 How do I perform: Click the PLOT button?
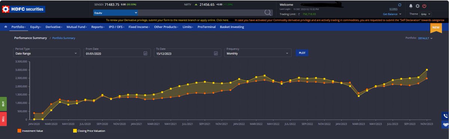coord(302,53)
